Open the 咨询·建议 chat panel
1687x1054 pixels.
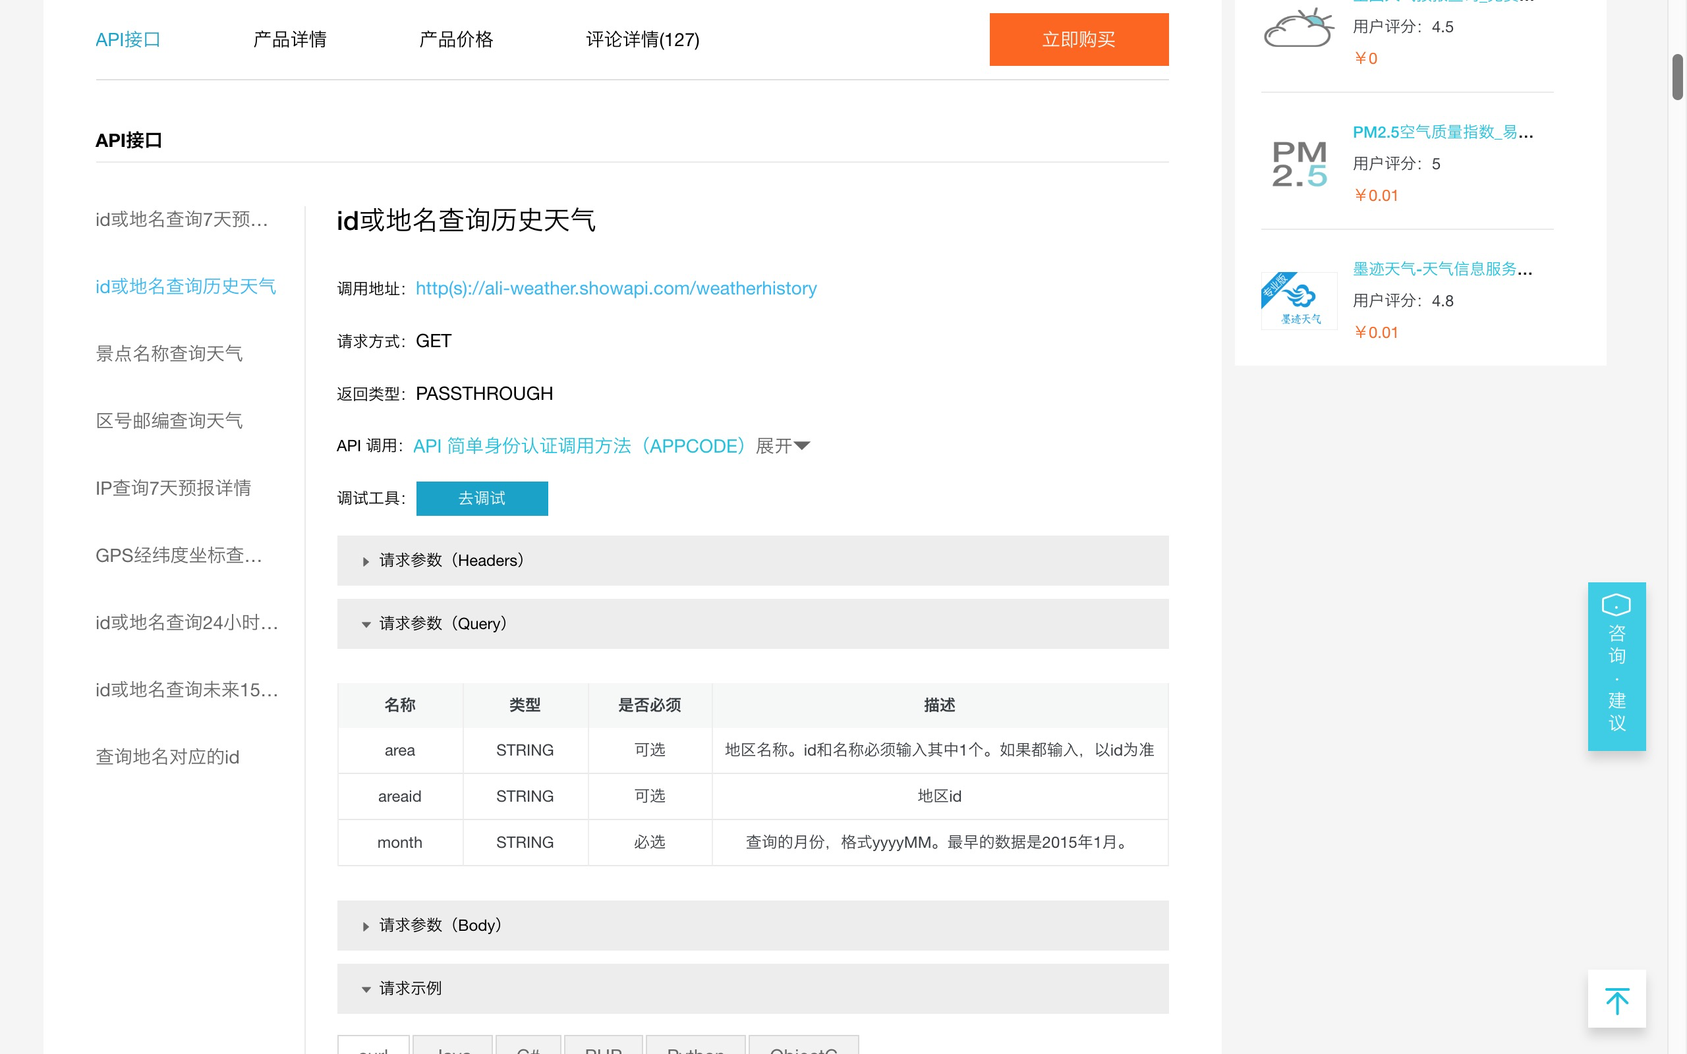pos(1616,666)
